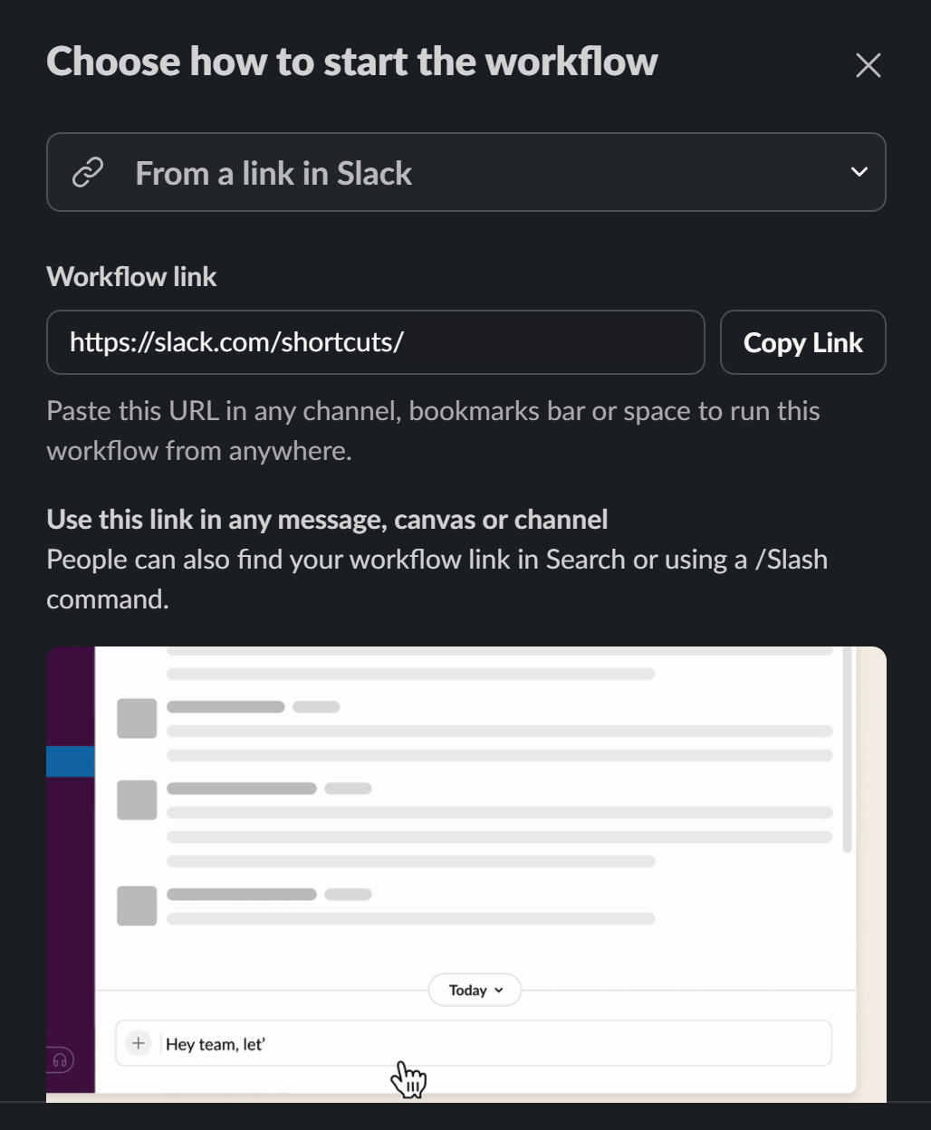Click the workflow link URL field

point(375,342)
